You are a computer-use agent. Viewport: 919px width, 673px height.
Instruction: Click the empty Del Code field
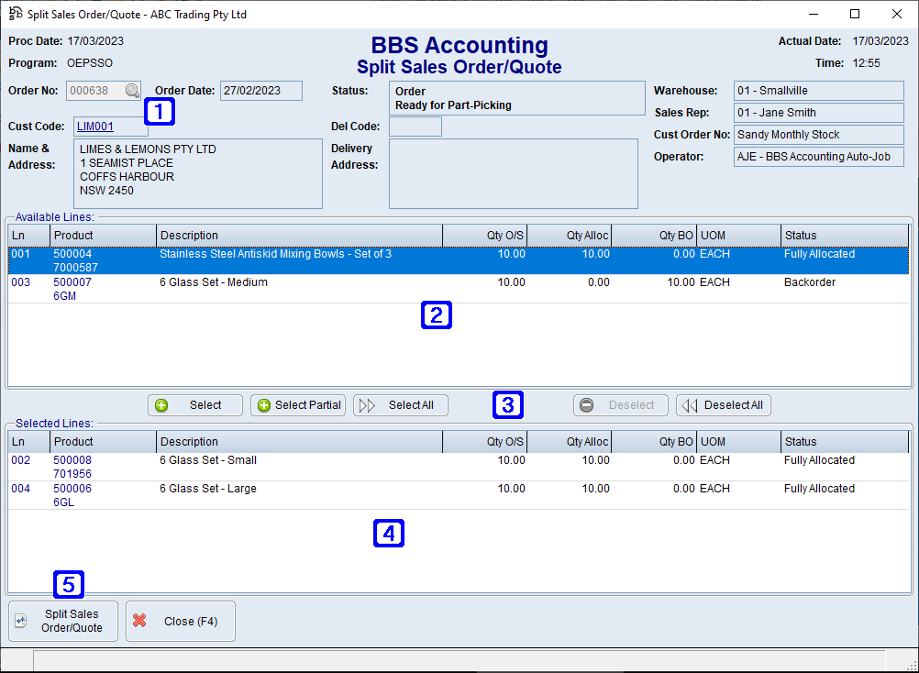tap(415, 127)
